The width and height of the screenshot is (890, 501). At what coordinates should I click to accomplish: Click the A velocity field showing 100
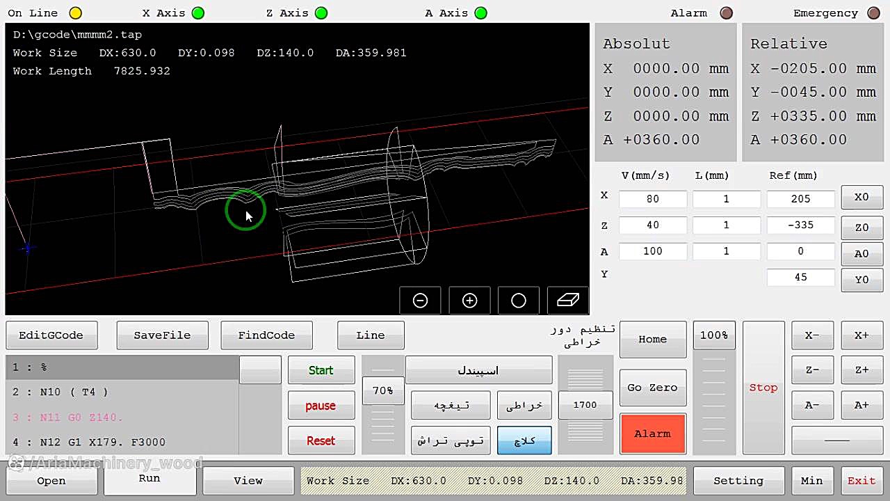[x=653, y=251]
